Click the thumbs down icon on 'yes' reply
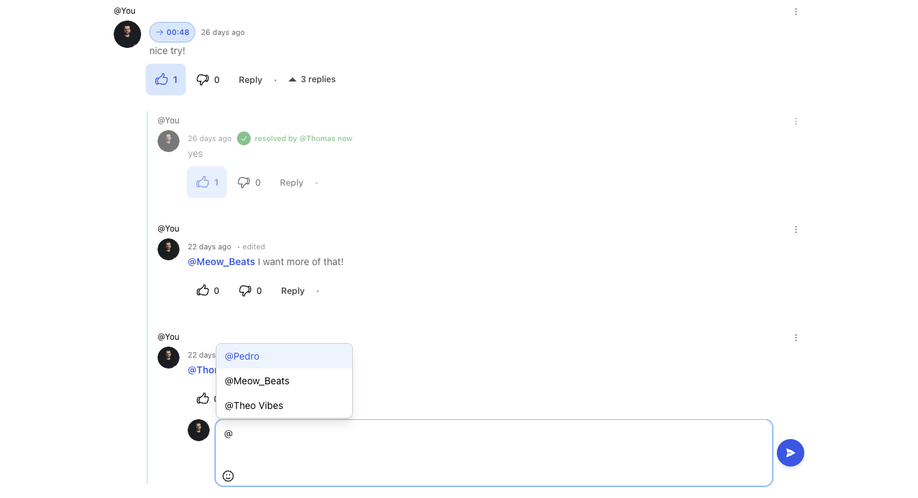The height and width of the screenshot is (498, 918). [243, 182]
